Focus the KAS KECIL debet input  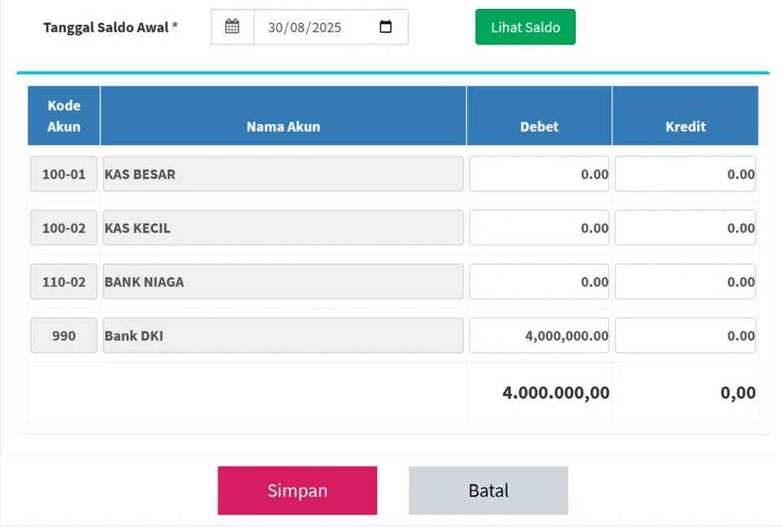click(539, 228)
